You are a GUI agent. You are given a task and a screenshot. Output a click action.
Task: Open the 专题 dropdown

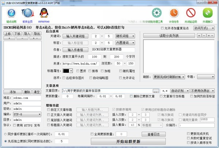click(x=206, y=77)
